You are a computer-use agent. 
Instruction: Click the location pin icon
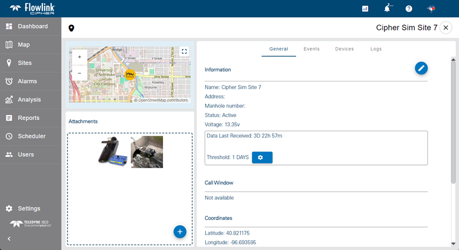71,28
